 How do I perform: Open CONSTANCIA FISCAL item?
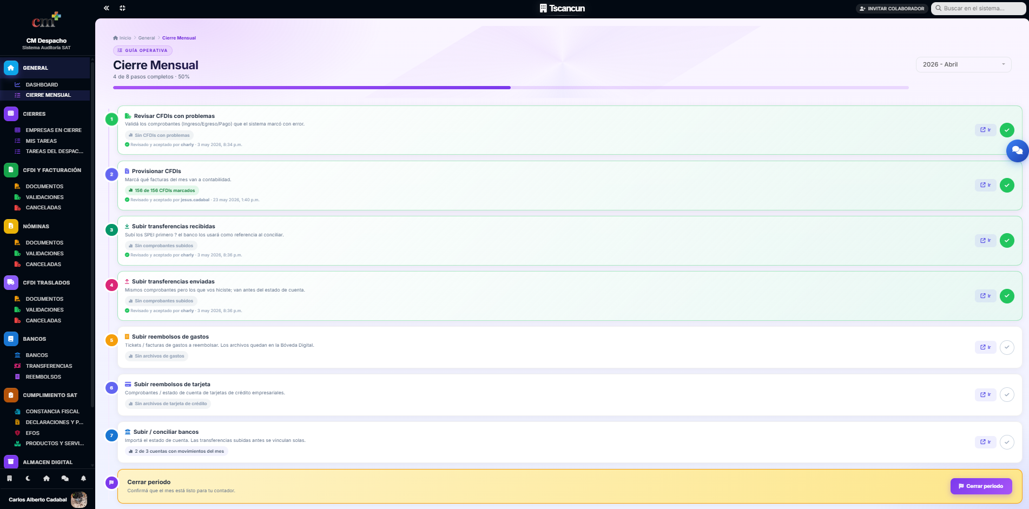pos(45,411)
